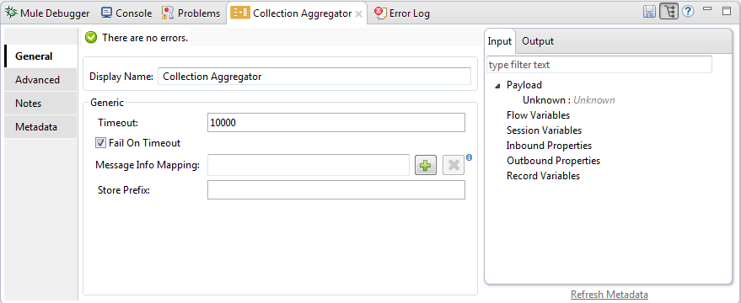Click the Refresh Metadata link
The height and width of the screenshot is (303, 741).
[x=609, y=295]
